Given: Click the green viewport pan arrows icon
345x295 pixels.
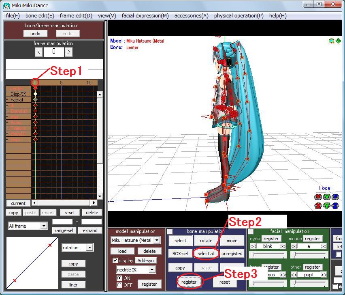Looking at the screenshot, I should coord(338,41).
